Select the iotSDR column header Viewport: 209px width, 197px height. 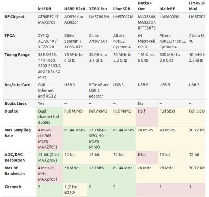44,9
